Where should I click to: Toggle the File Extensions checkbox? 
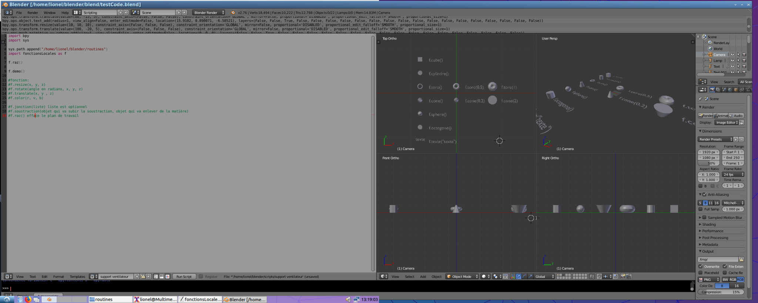pos(725,266)
